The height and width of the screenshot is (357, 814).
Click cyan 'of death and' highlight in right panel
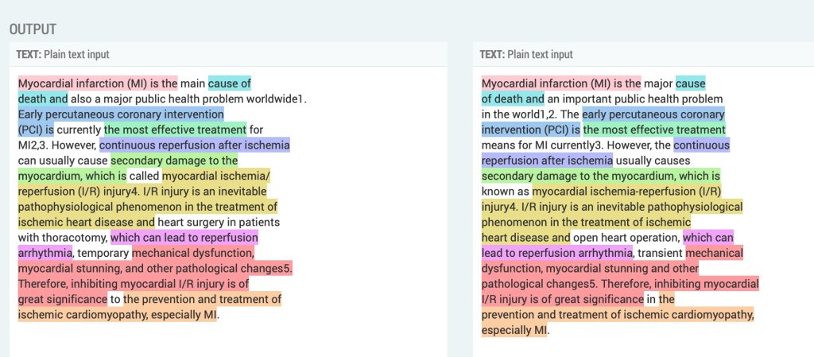(513, 99)
